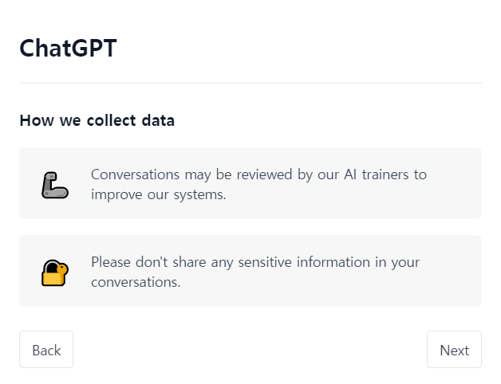Click the yellow padlock icon
The width and height of the screenshot is (501, 384).
[55, 273]
